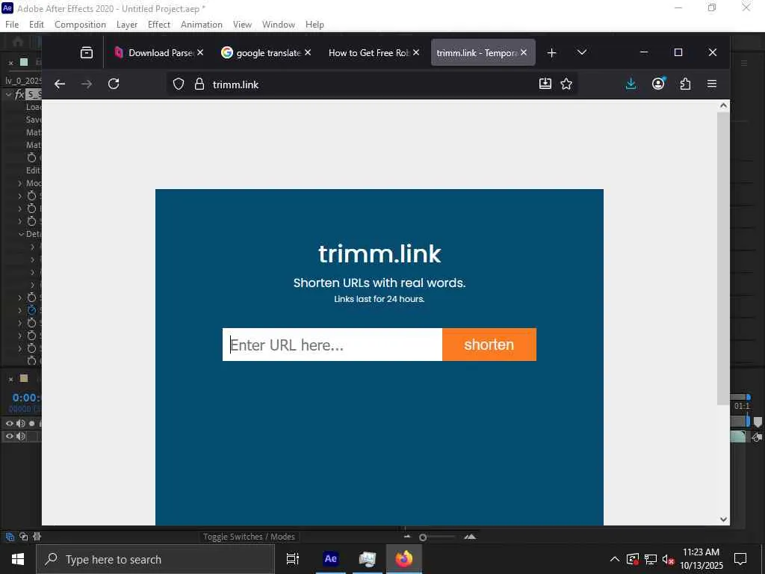
Task: Open the notification center icon
Action: [x=740, y=559]
